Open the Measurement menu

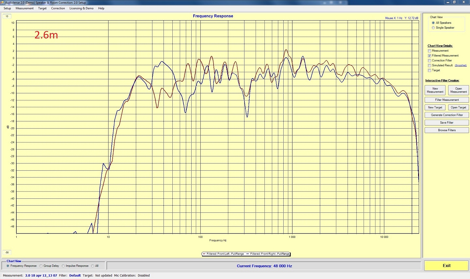click(x=24, y=8)
